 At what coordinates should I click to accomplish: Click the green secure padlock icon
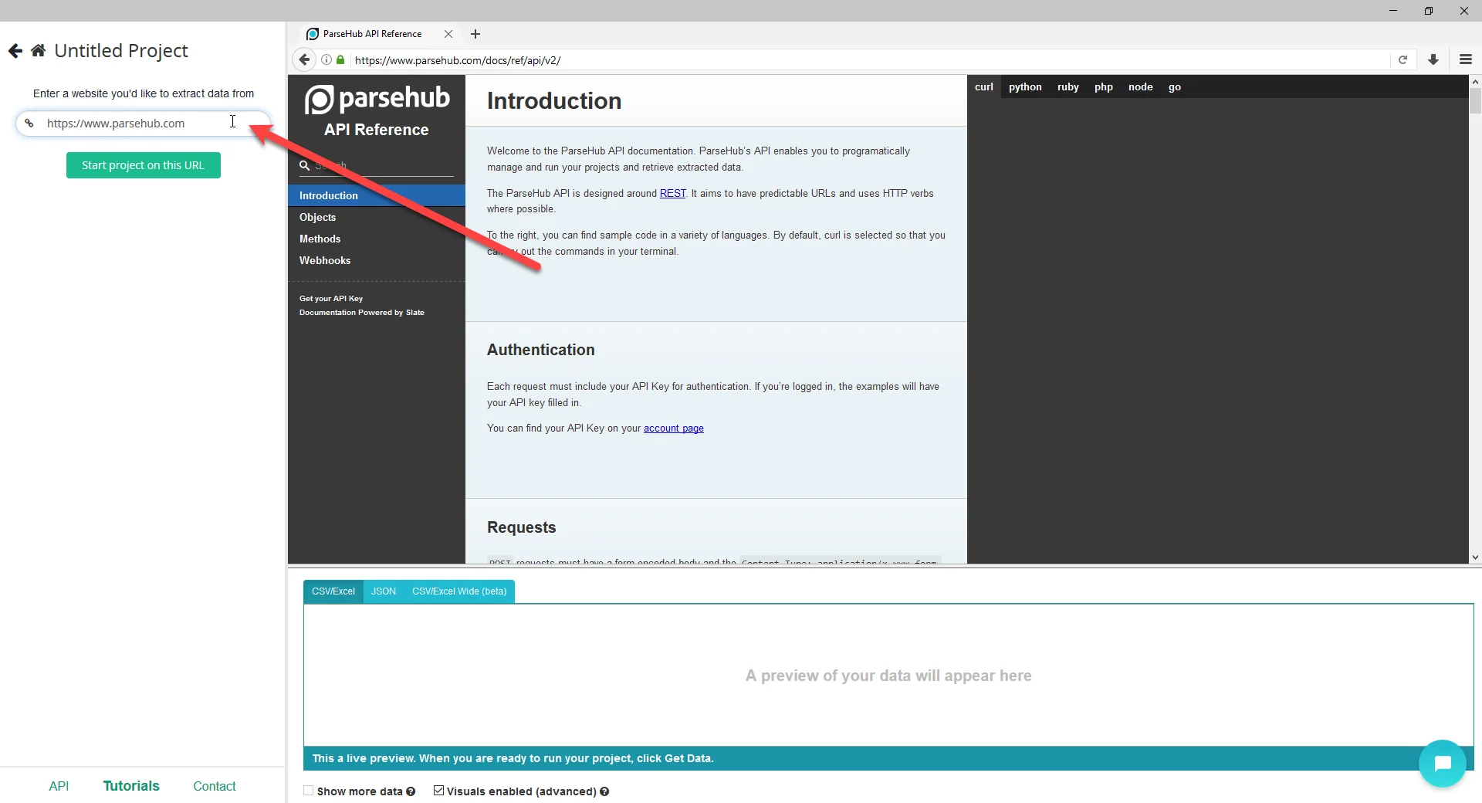[340, 59]
